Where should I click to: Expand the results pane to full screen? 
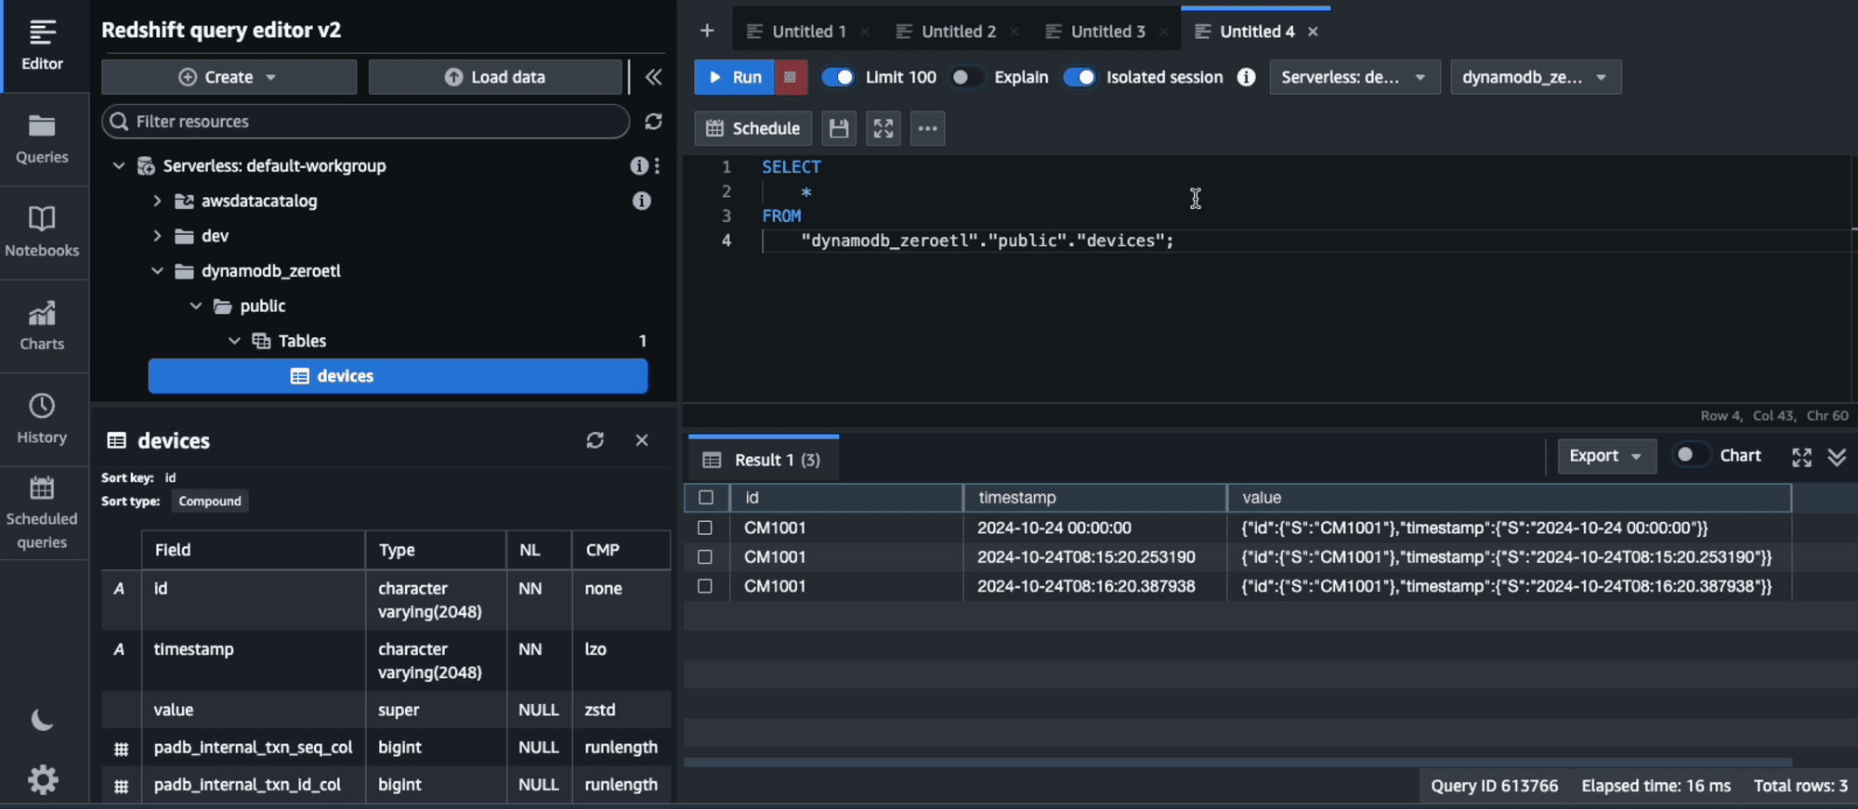point(1801,456)
